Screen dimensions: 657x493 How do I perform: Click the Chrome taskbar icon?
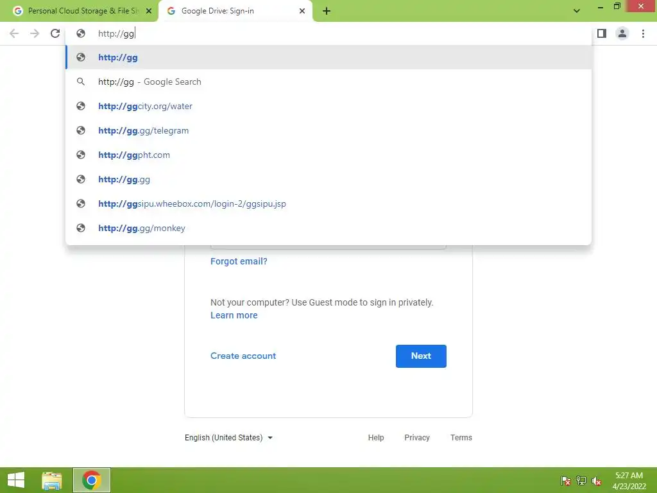click(x=92, y=480)
